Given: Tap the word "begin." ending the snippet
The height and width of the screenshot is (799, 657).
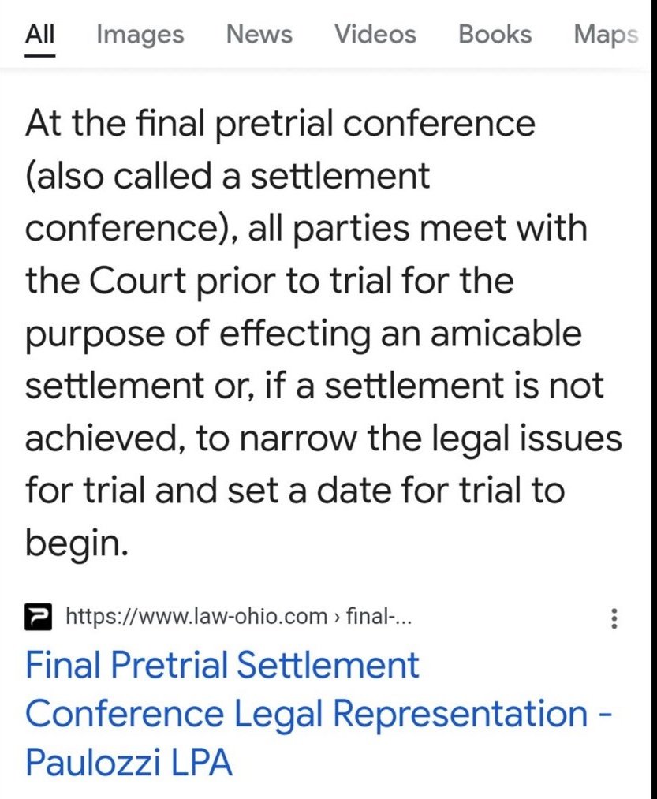Looking at the screenshot, I should click(x=77, y=543).
